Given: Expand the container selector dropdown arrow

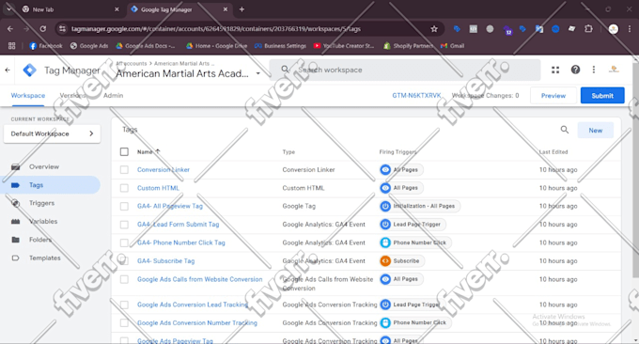Looking at the screenshot, I should pyautogui.click(x=257, y=73).
